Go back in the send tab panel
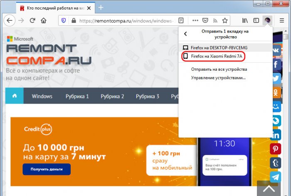Screen dimensions: 291x196 click(x=185, y=34)
